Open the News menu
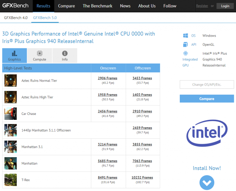Screen dimensions: 236x191 point(125,6)
